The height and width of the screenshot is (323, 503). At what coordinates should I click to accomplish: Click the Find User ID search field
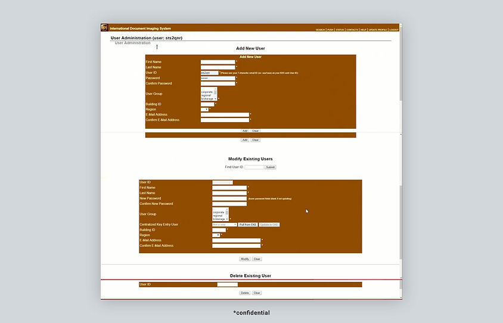[254, 167]
